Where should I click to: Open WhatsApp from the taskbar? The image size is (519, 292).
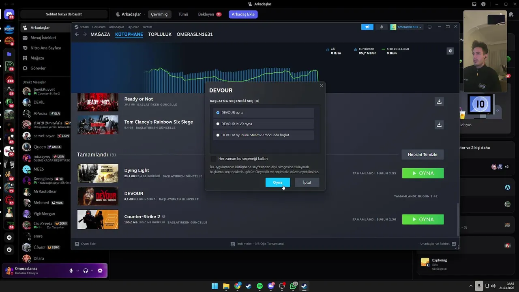click(x=293, y=286)
